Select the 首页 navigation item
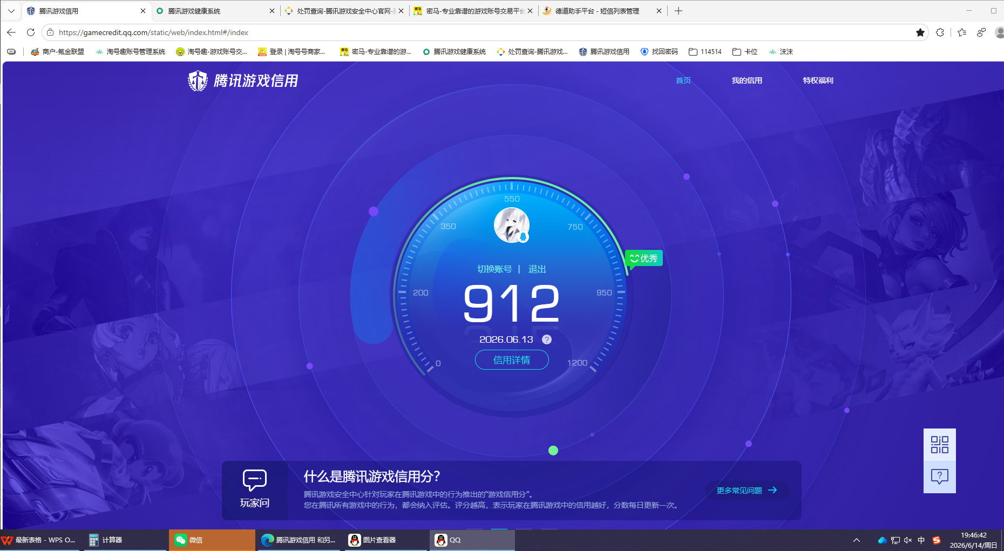 (x=683, y=80)
